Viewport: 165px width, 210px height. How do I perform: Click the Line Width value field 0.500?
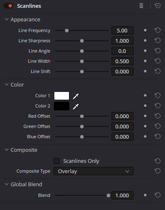click(x=123, y=61)
